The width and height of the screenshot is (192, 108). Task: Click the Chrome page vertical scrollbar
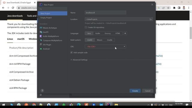[191, 33]
